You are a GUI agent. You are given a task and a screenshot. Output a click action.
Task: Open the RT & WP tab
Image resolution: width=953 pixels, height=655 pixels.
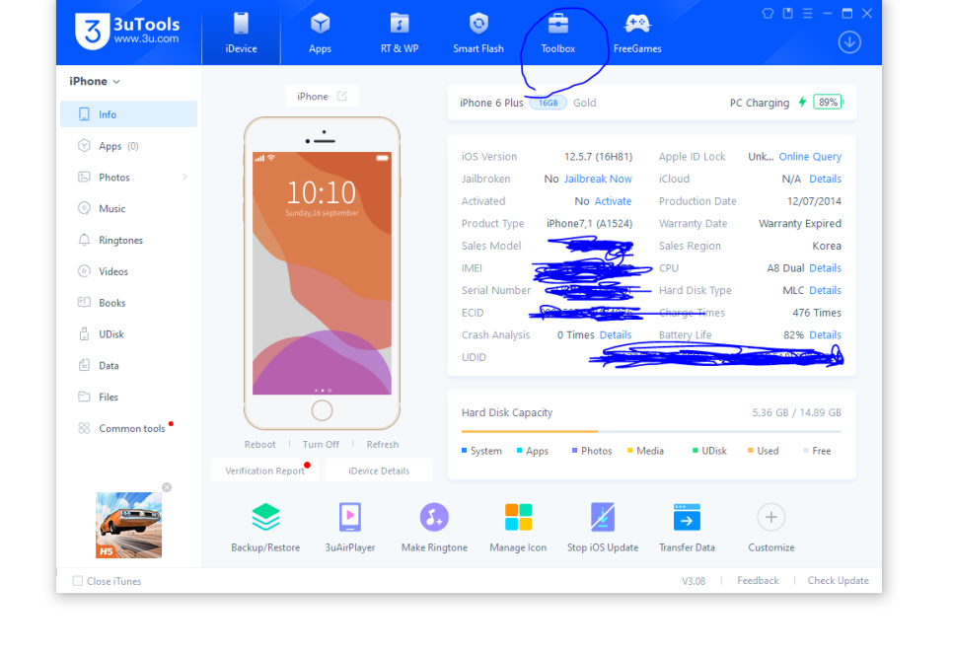point(400,33)
